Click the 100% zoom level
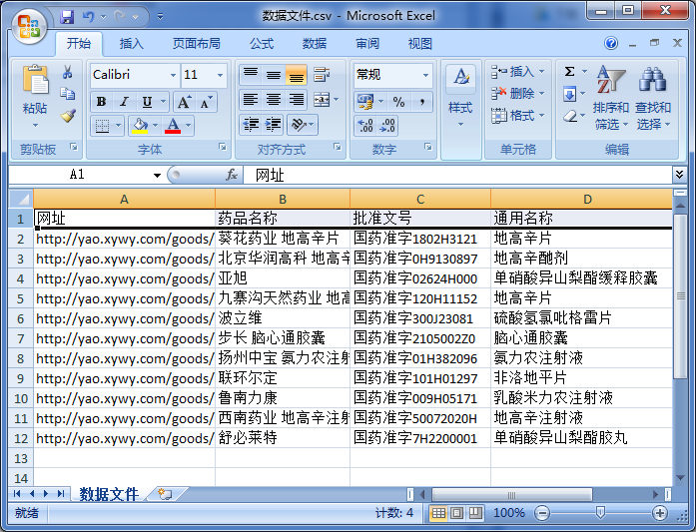The image size is (696, 532). point(509,513)
